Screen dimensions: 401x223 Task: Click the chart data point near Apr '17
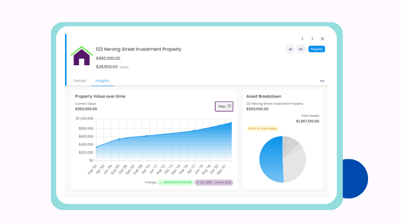coord(194,131)
